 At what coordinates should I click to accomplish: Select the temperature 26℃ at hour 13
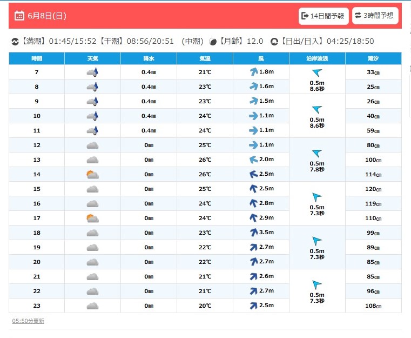click(x=205, y=160)
